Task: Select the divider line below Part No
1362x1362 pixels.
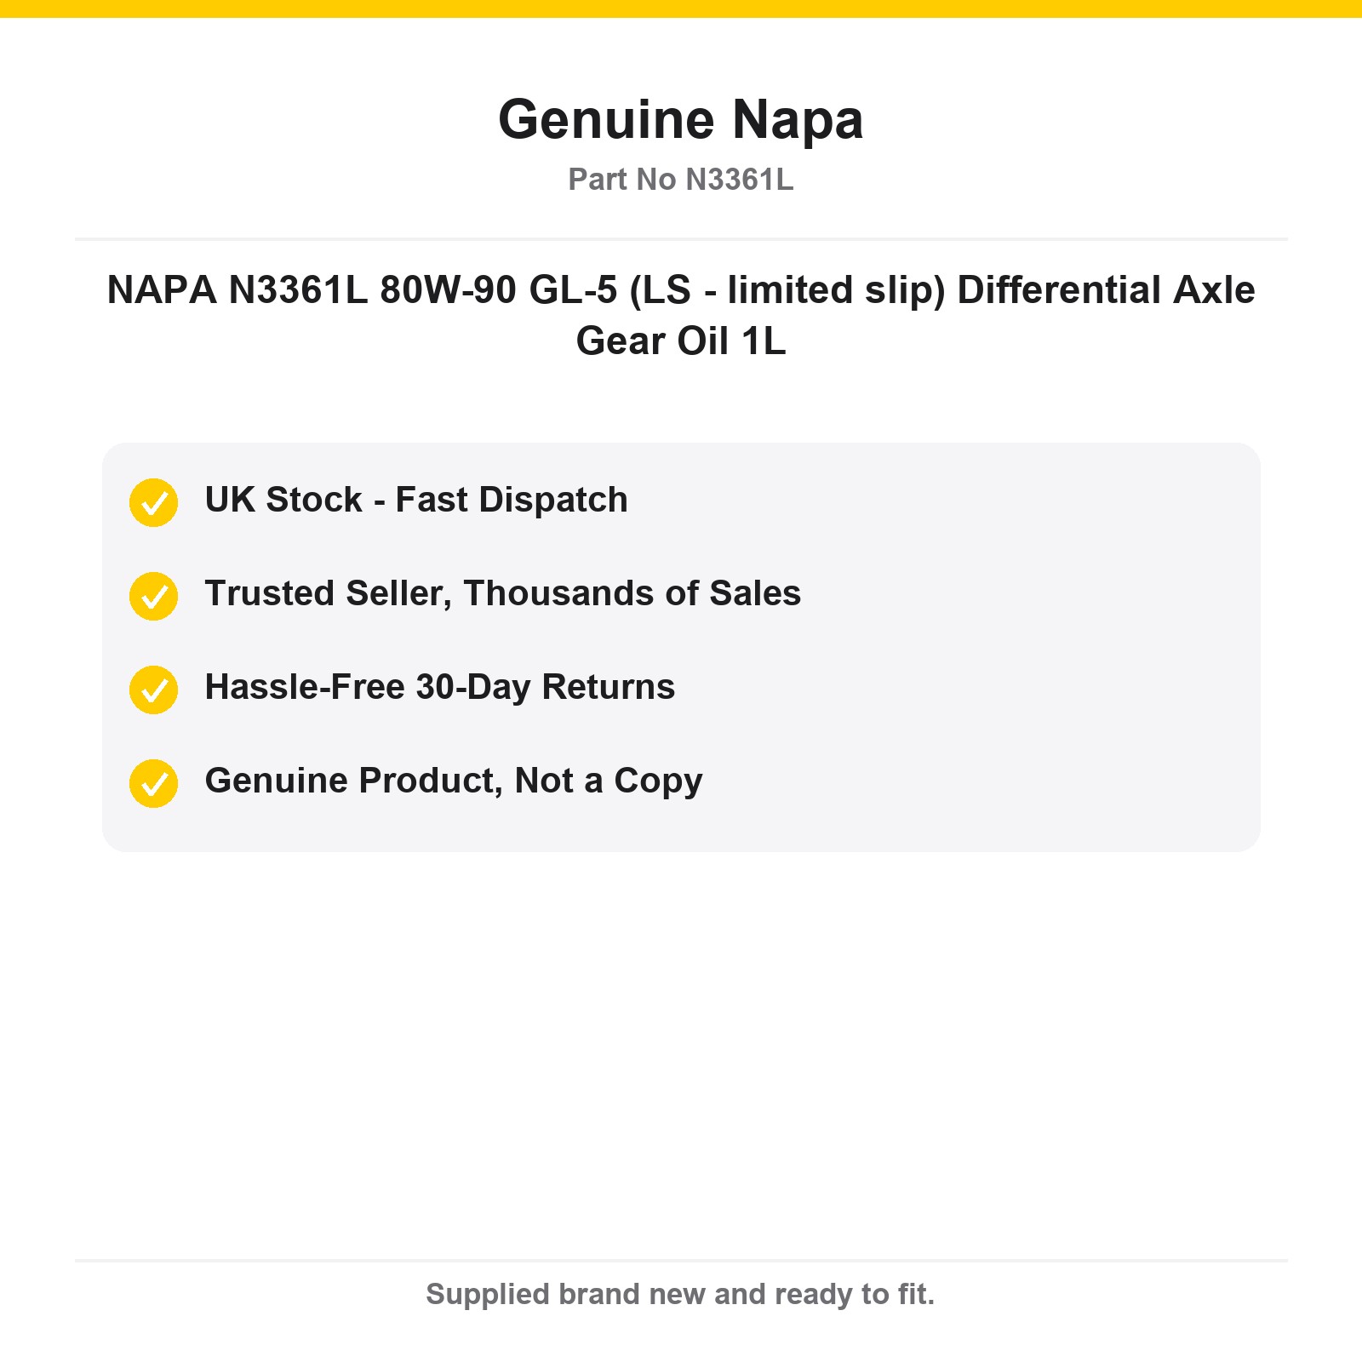Action: pos(681,239)
